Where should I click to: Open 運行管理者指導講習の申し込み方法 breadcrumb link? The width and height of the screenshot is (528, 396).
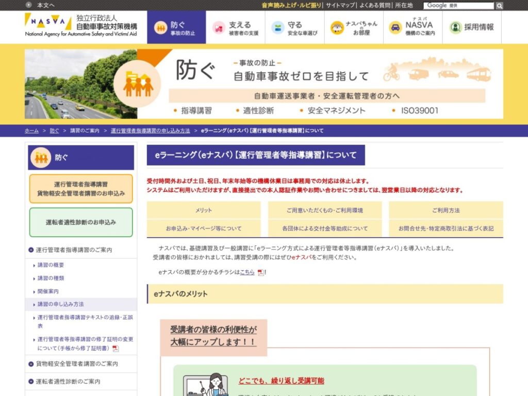[x=150, y=130]
